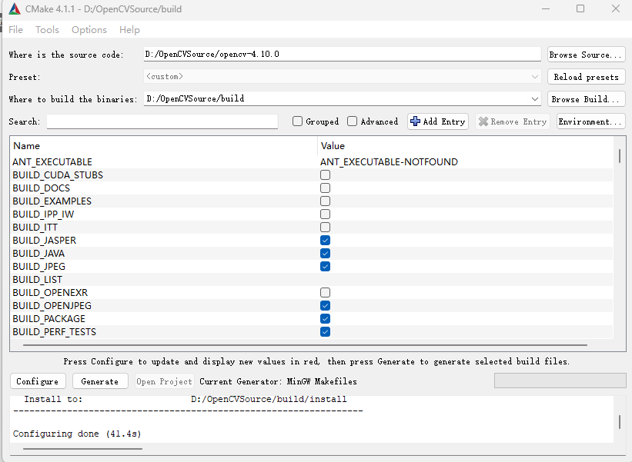Open the File menu
Viewport: 632px width, 462px height.
click(15, 30)
